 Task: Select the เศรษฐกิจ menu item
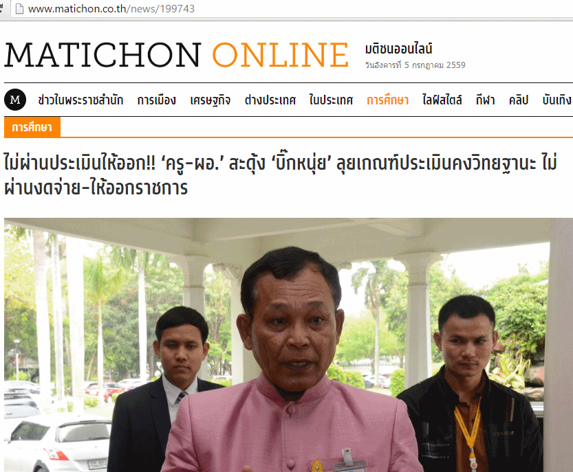pos(210,100)
